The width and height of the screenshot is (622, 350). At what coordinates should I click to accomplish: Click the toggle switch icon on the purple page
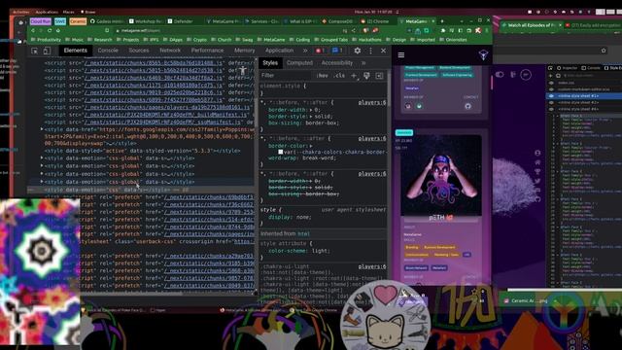[x=500, y=75]
